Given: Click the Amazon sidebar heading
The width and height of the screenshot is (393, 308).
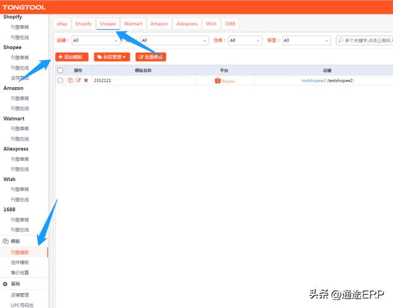Looking at the screenshot, I should coord(14,88).
